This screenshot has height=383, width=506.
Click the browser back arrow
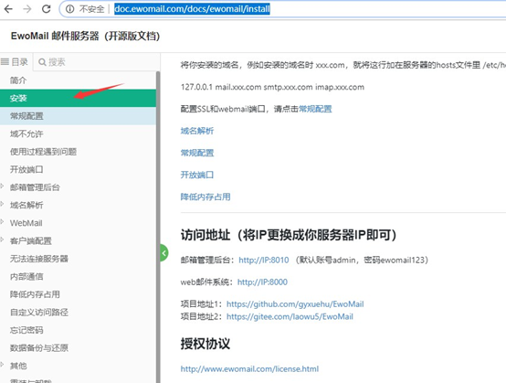[8, 9]
